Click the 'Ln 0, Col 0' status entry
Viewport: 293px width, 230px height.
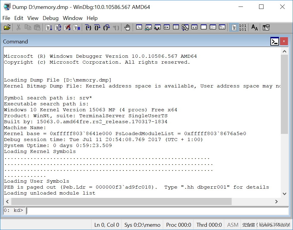pos(107,225)
